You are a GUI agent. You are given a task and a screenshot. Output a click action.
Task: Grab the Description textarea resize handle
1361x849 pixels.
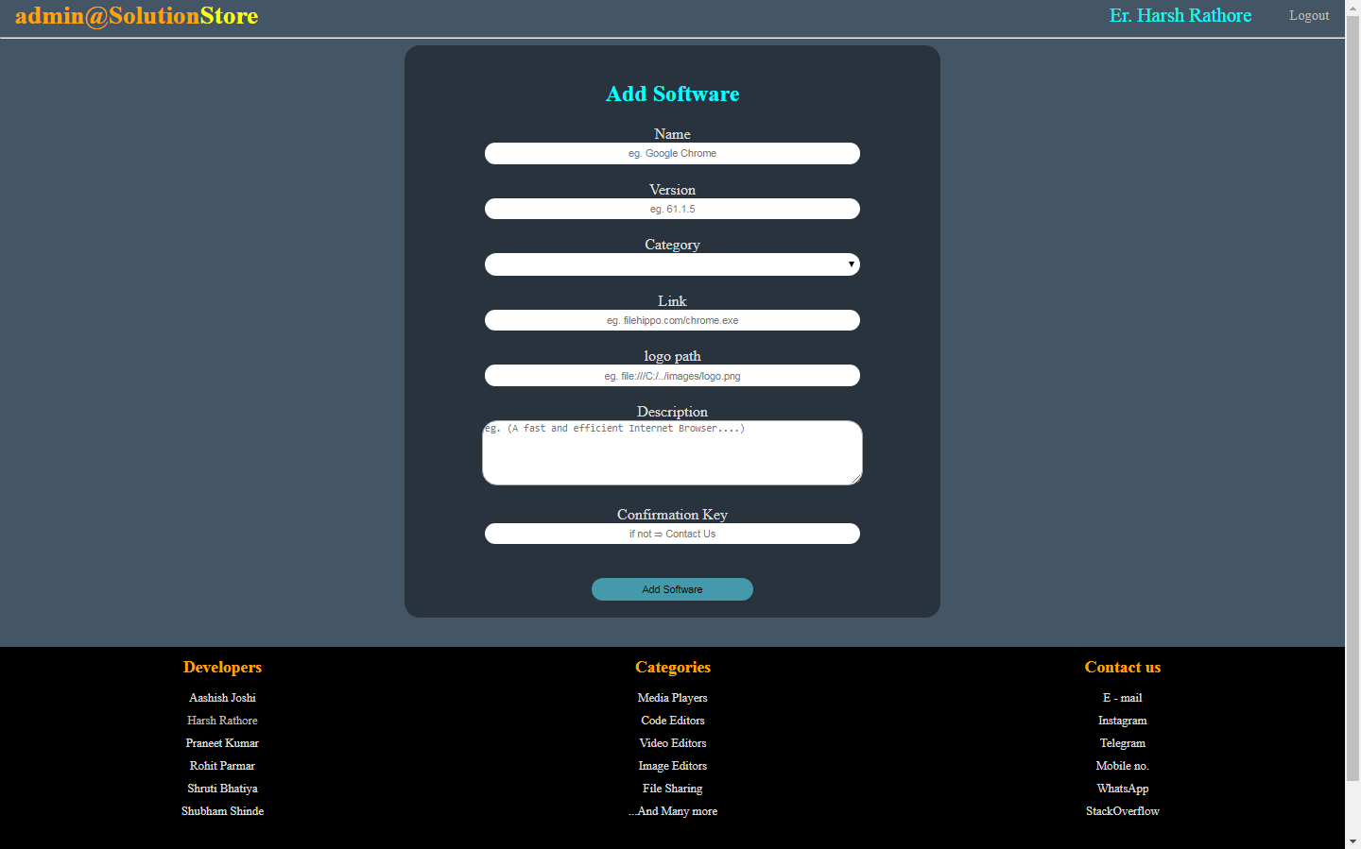[x=856, y=480]
